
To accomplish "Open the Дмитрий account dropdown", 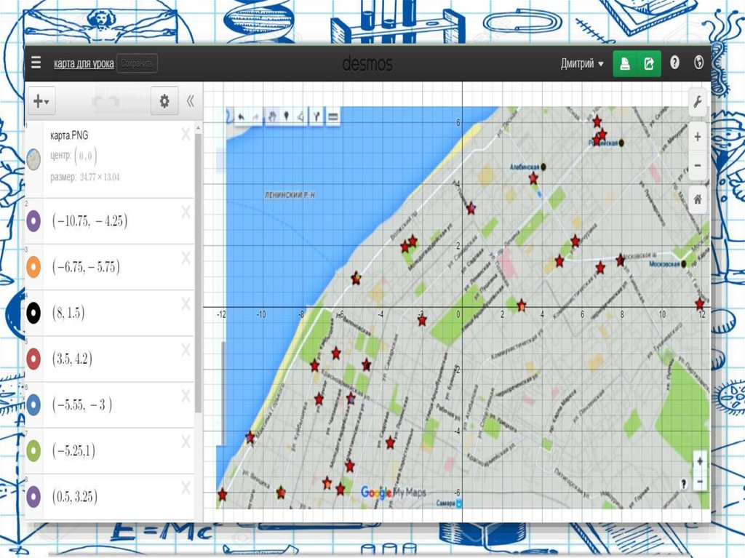I will click(582, 64).
